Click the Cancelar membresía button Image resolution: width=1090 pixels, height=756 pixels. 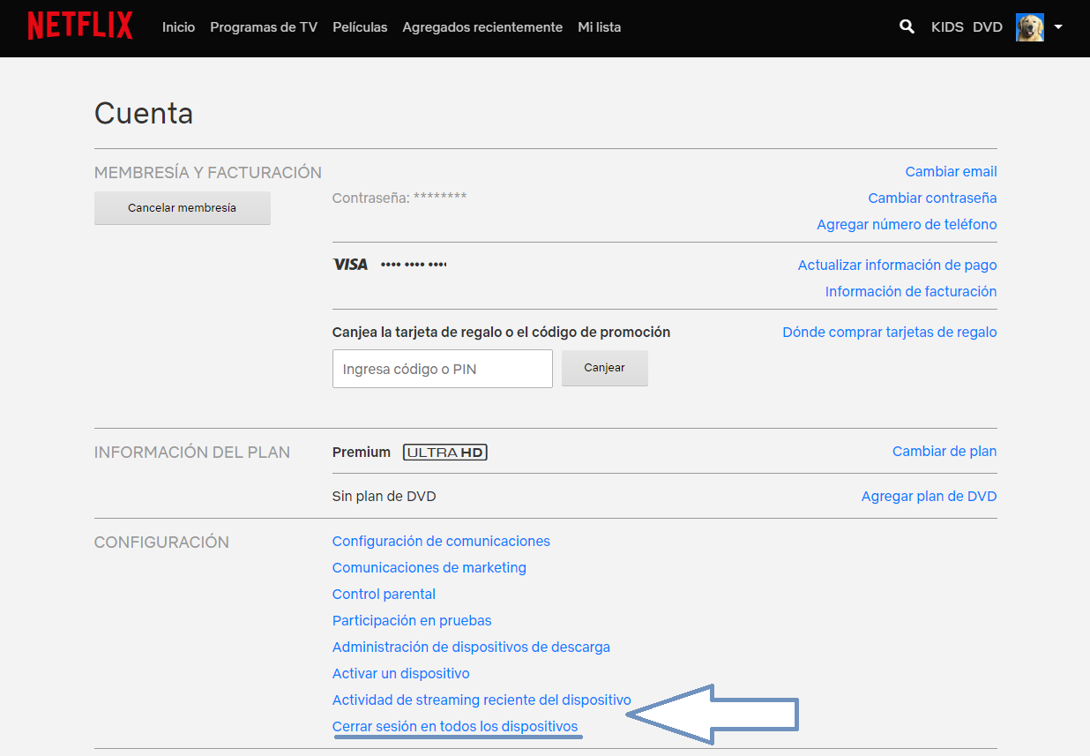[183, 208]
